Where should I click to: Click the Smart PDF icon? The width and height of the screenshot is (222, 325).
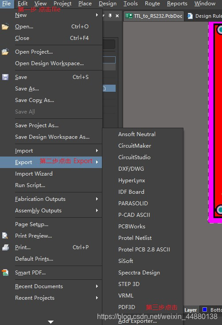(x=5, y=273)
